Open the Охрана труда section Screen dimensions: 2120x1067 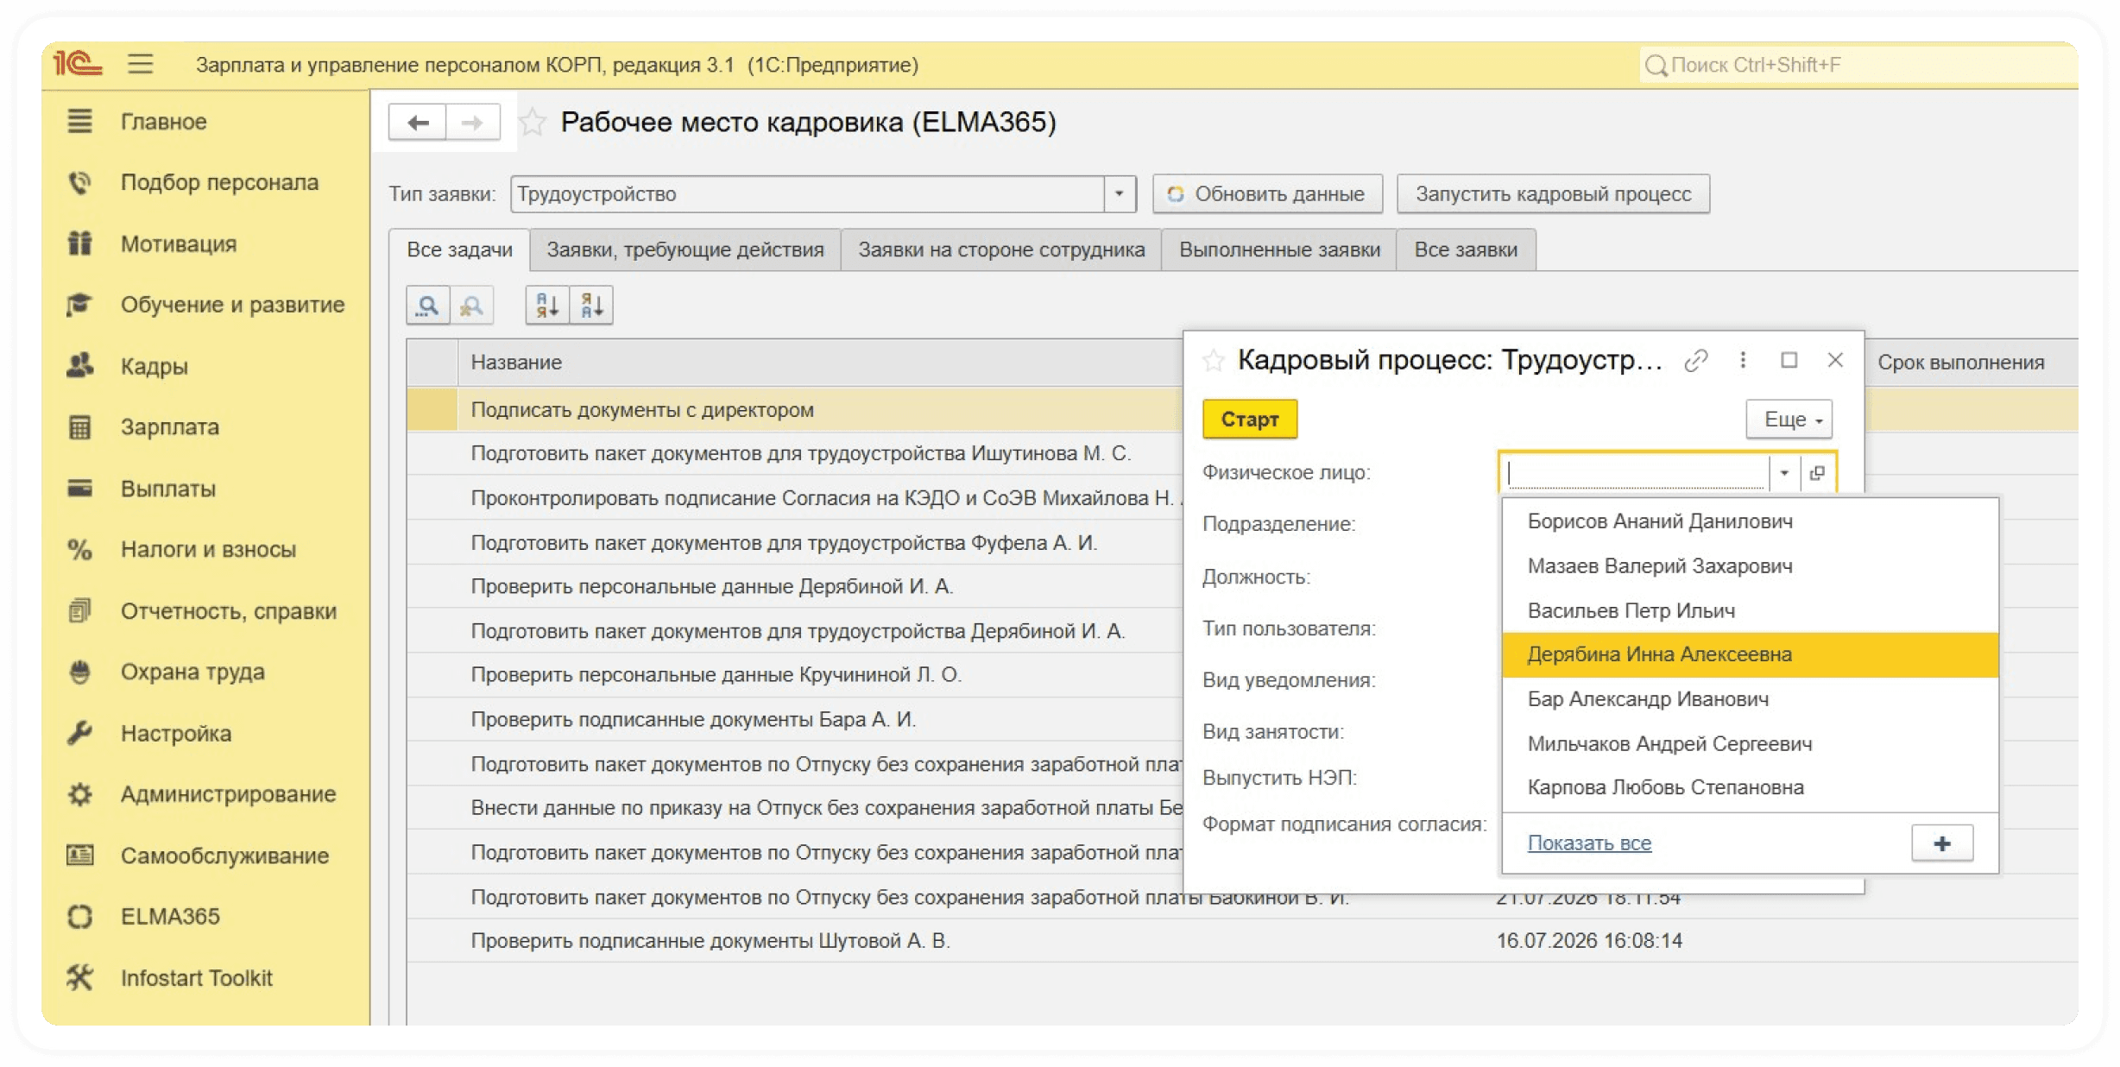point(192,672)
